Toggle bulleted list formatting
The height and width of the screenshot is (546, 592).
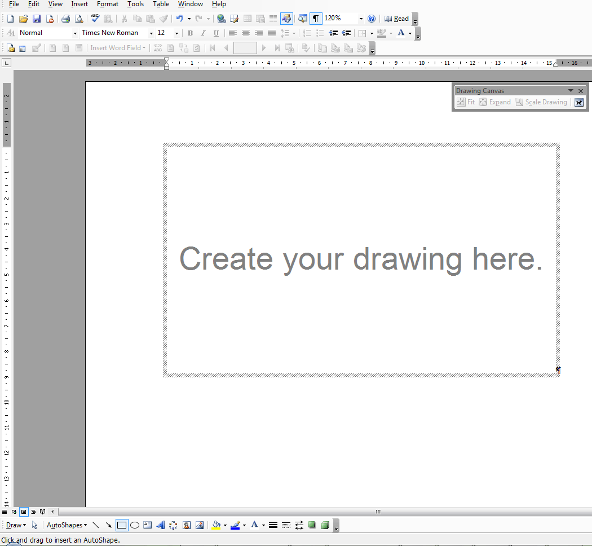320,33
